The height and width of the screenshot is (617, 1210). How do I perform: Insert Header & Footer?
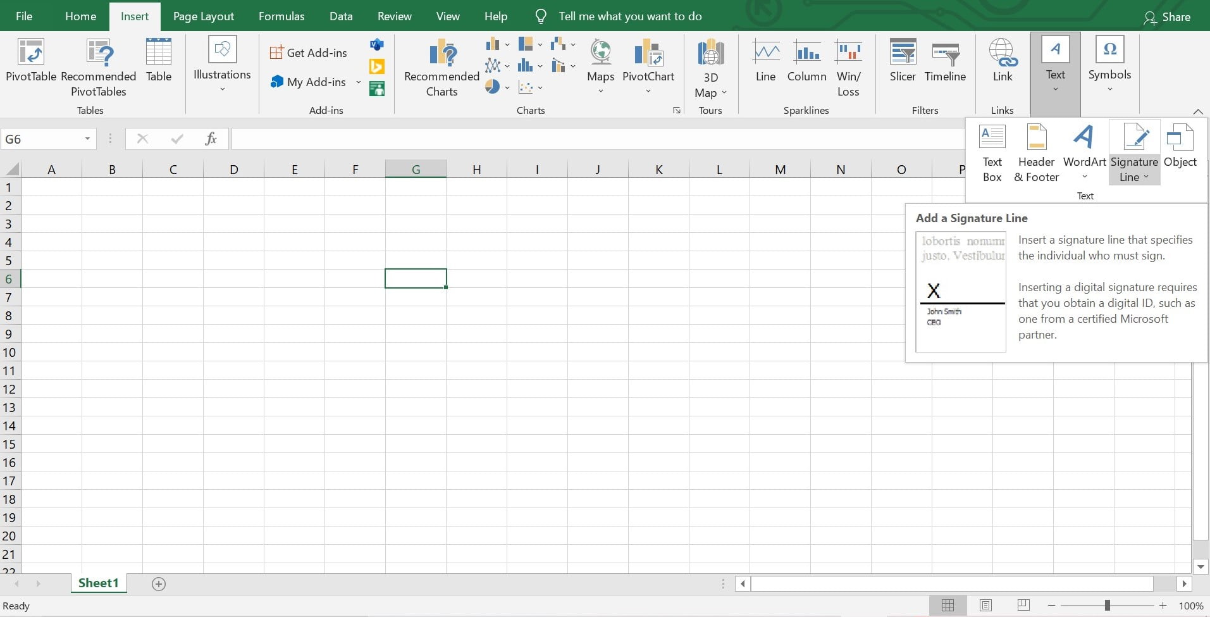pyautogui.click(x=1036, y=153)
